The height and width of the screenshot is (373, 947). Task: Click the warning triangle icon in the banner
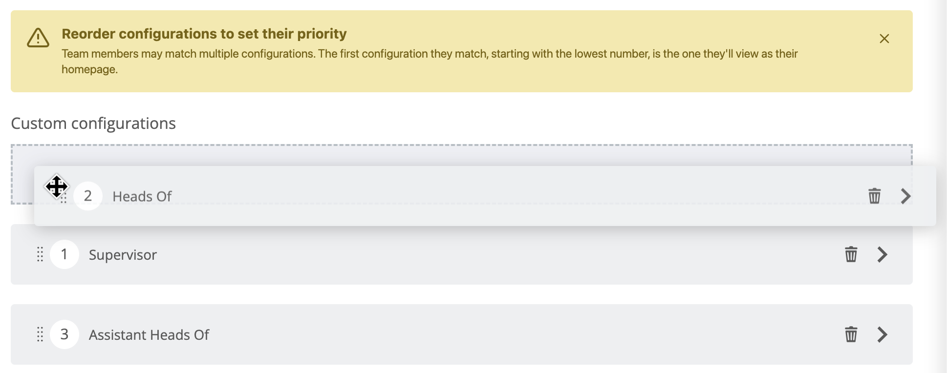click(x=38, y=38)
